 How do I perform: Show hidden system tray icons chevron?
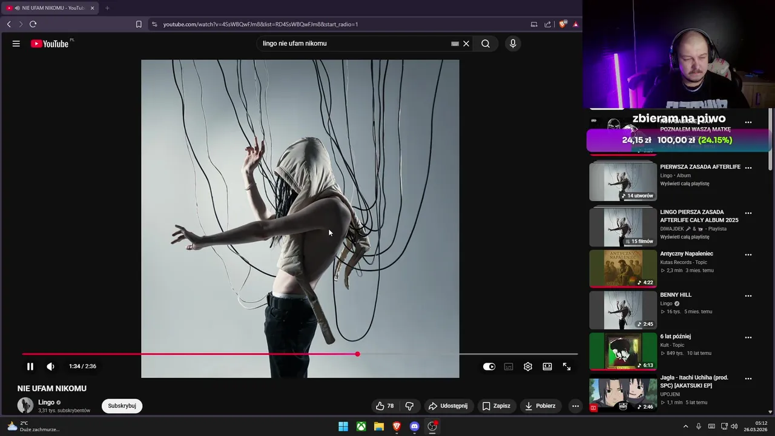[x=685, y=426]
